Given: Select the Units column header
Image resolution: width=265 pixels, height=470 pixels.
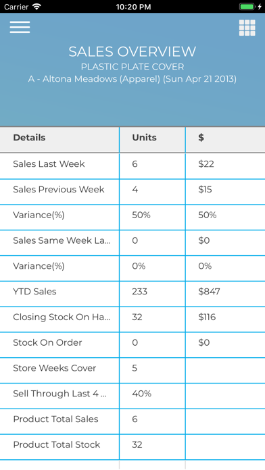Looking at the screenshot, I should [145, 138].
